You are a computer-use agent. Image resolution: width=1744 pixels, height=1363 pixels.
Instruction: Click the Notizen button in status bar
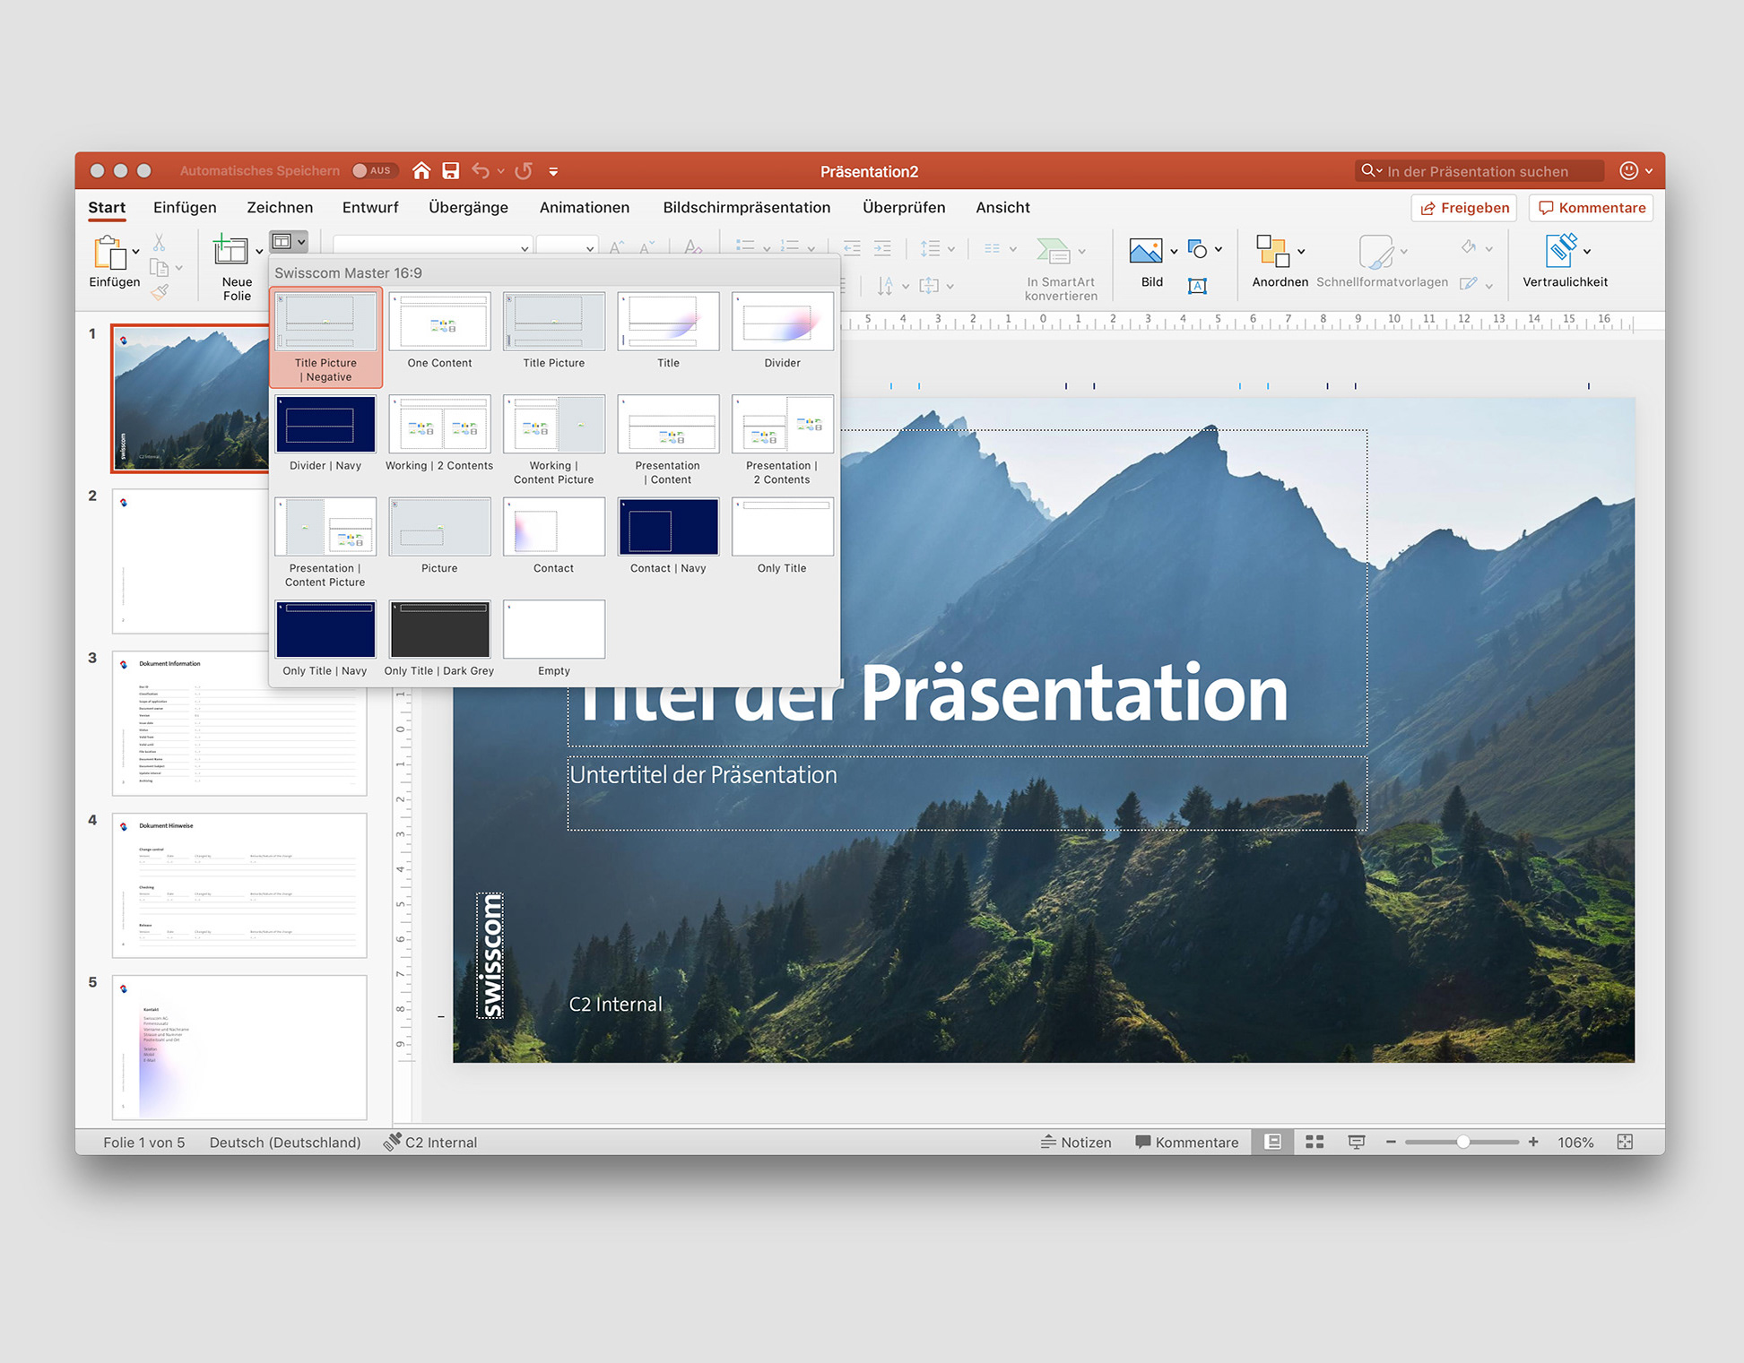tap(1076, 1143)
